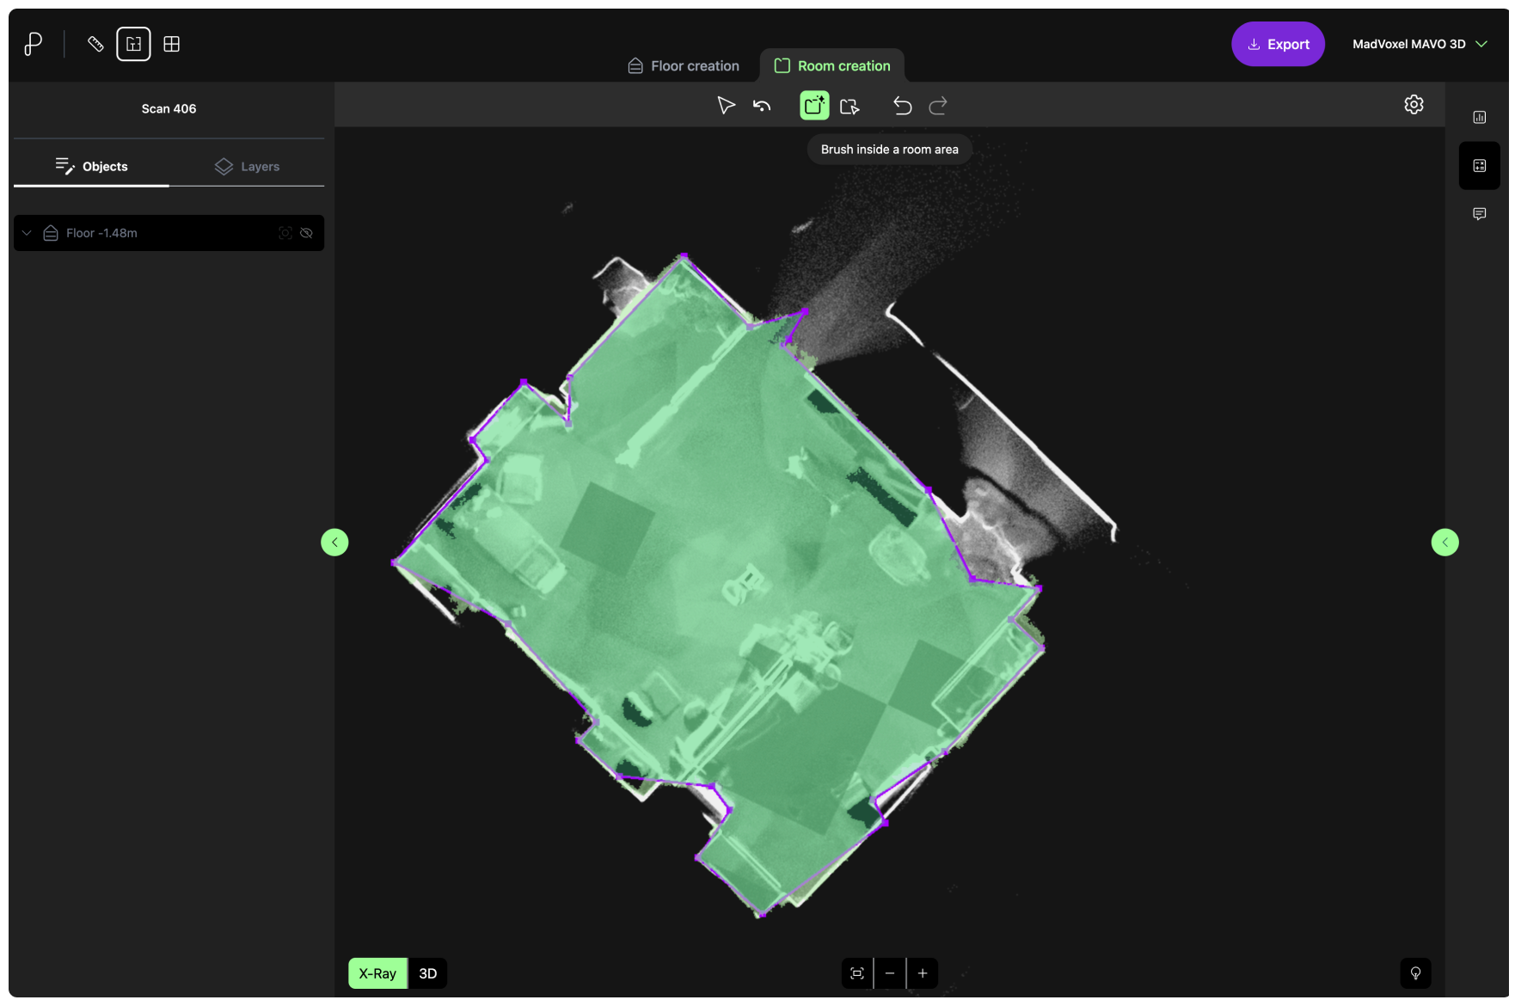Click the Export button
The image size is (1521, 1006).
[x=1278, y=44]
